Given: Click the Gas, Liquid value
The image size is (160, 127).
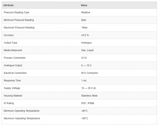Looking at the screenshot, I should coord(87,50).
